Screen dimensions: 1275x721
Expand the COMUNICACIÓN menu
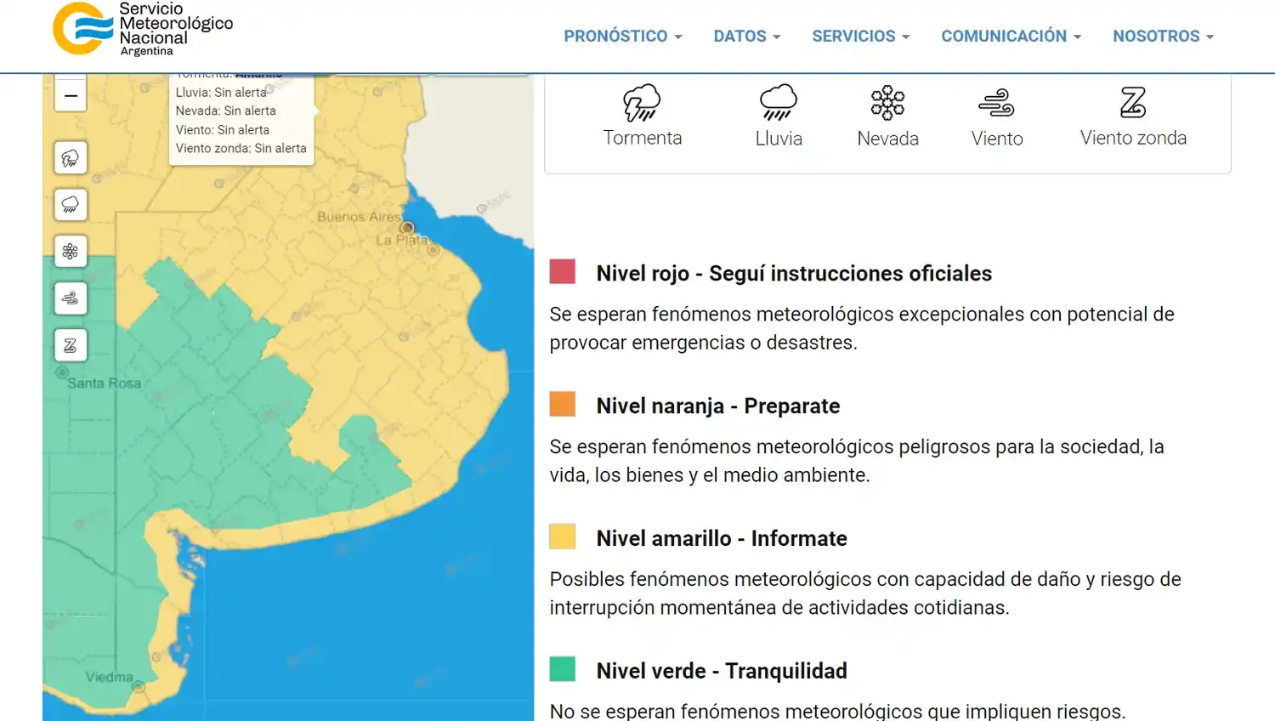[x=1011, y=36]
